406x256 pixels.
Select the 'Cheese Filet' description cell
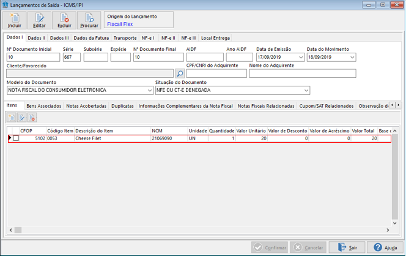113,138
